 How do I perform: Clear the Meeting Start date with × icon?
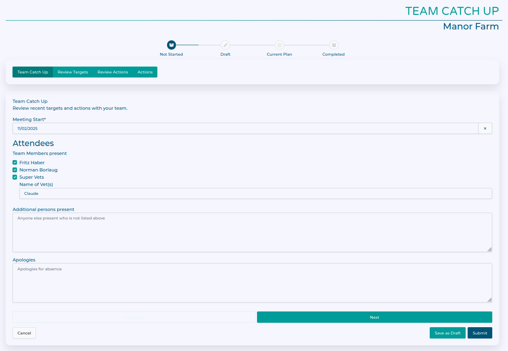[x=485, y=128]
